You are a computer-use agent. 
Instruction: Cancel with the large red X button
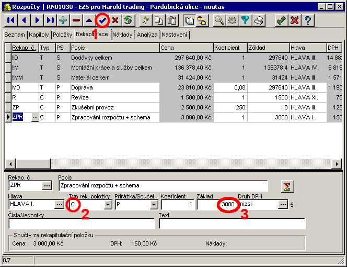(x=295, y=21)
